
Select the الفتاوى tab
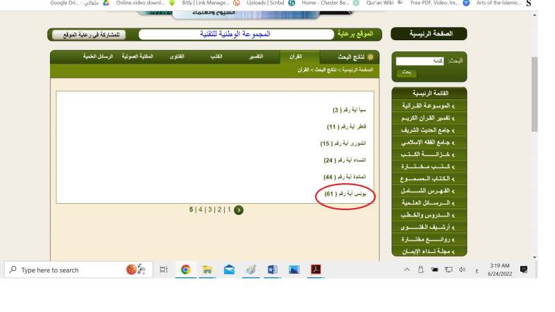[177, 57]
